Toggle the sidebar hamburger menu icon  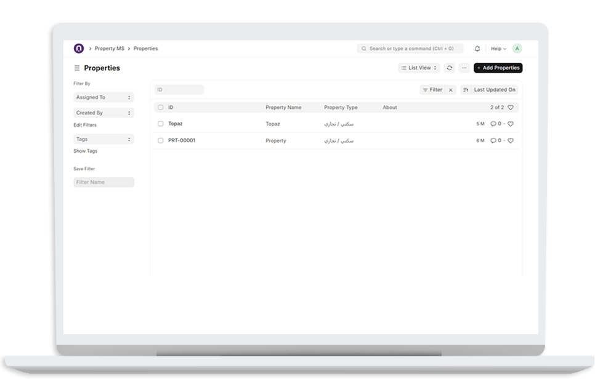pos(77,68)
